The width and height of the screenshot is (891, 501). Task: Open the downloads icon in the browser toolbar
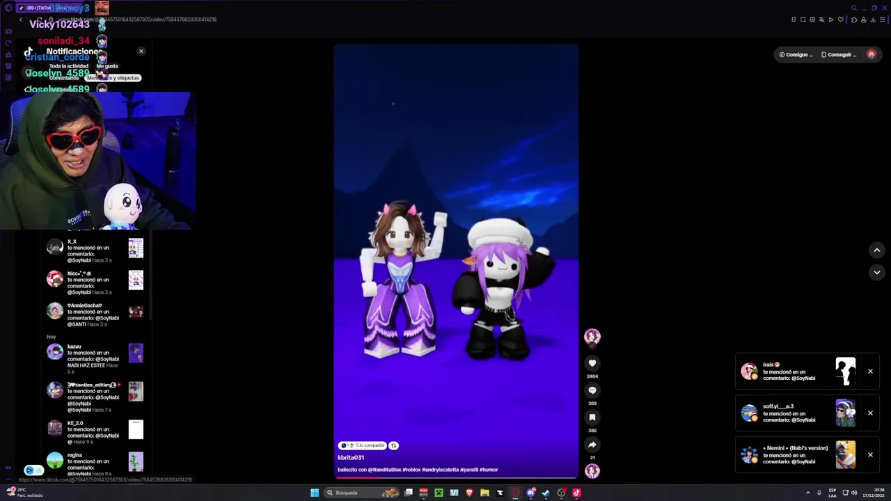pyautogui.click(x=873, y=19)
